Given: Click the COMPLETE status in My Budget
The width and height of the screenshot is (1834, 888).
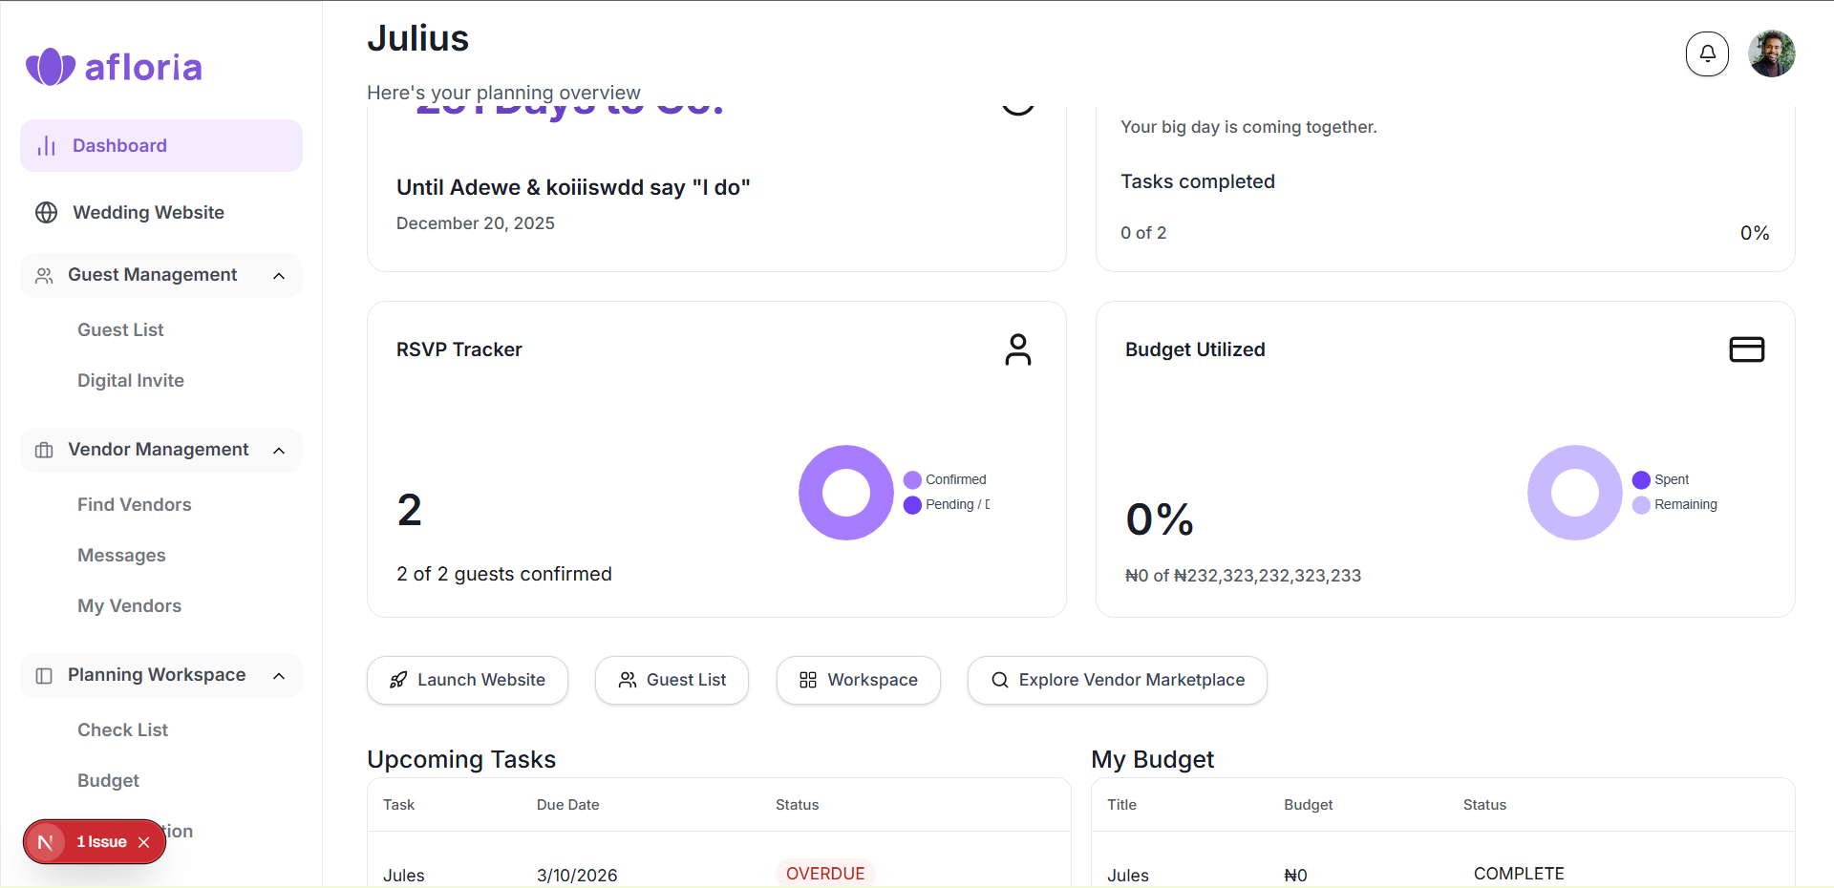Looking at the screenshot, I should [1519, 874].
